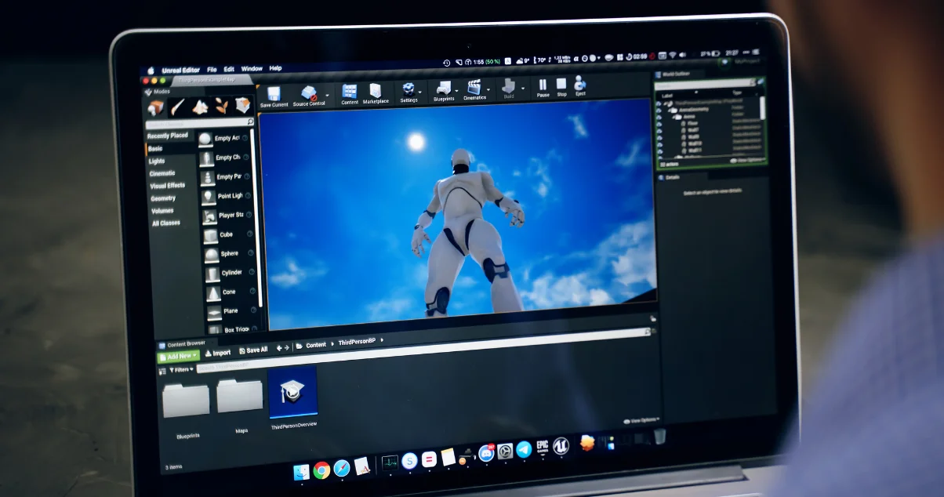Screen dimensions: 944x497
Task: Toggle visibility of the Floor actor
Action: pyautogui.click(x=660, y=124)
